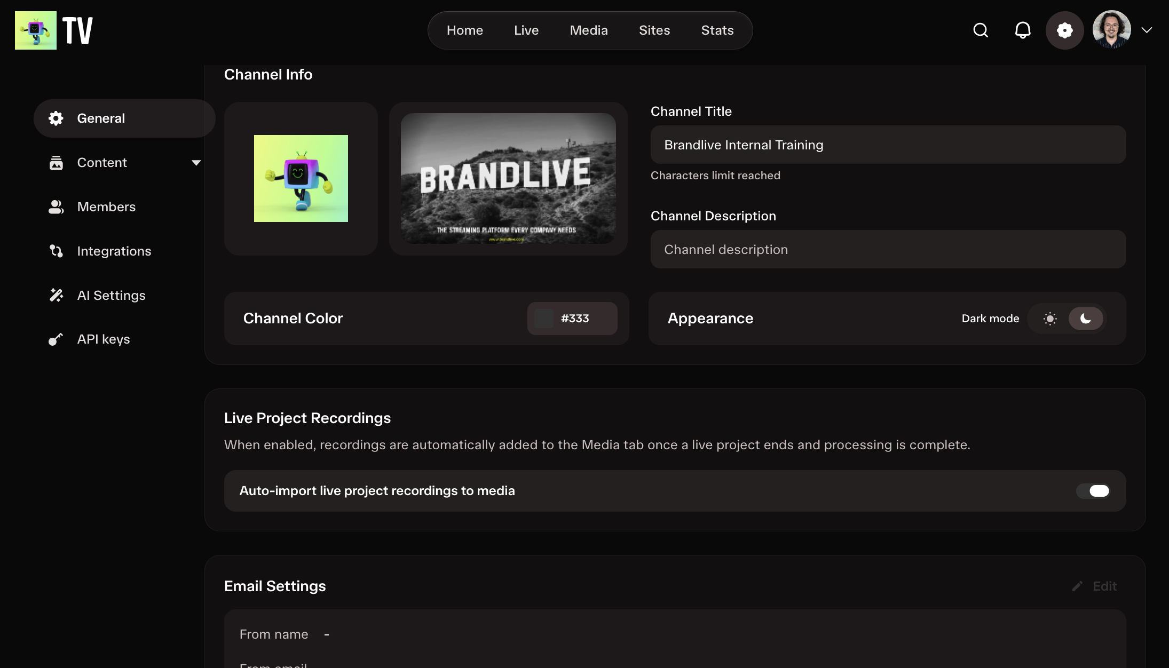Click the API keys key icon
1169x668 pixels.
click(56, 339)
